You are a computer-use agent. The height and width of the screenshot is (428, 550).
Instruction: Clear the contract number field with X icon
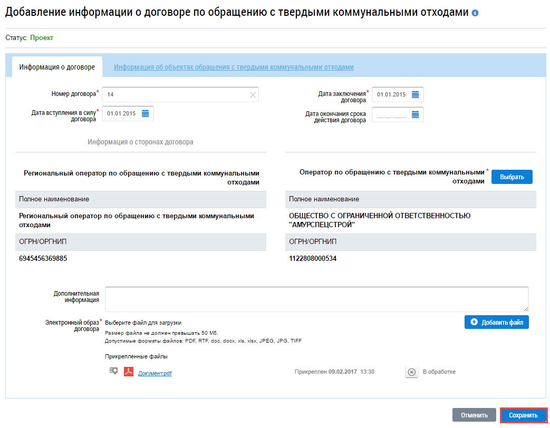point(253,95)
